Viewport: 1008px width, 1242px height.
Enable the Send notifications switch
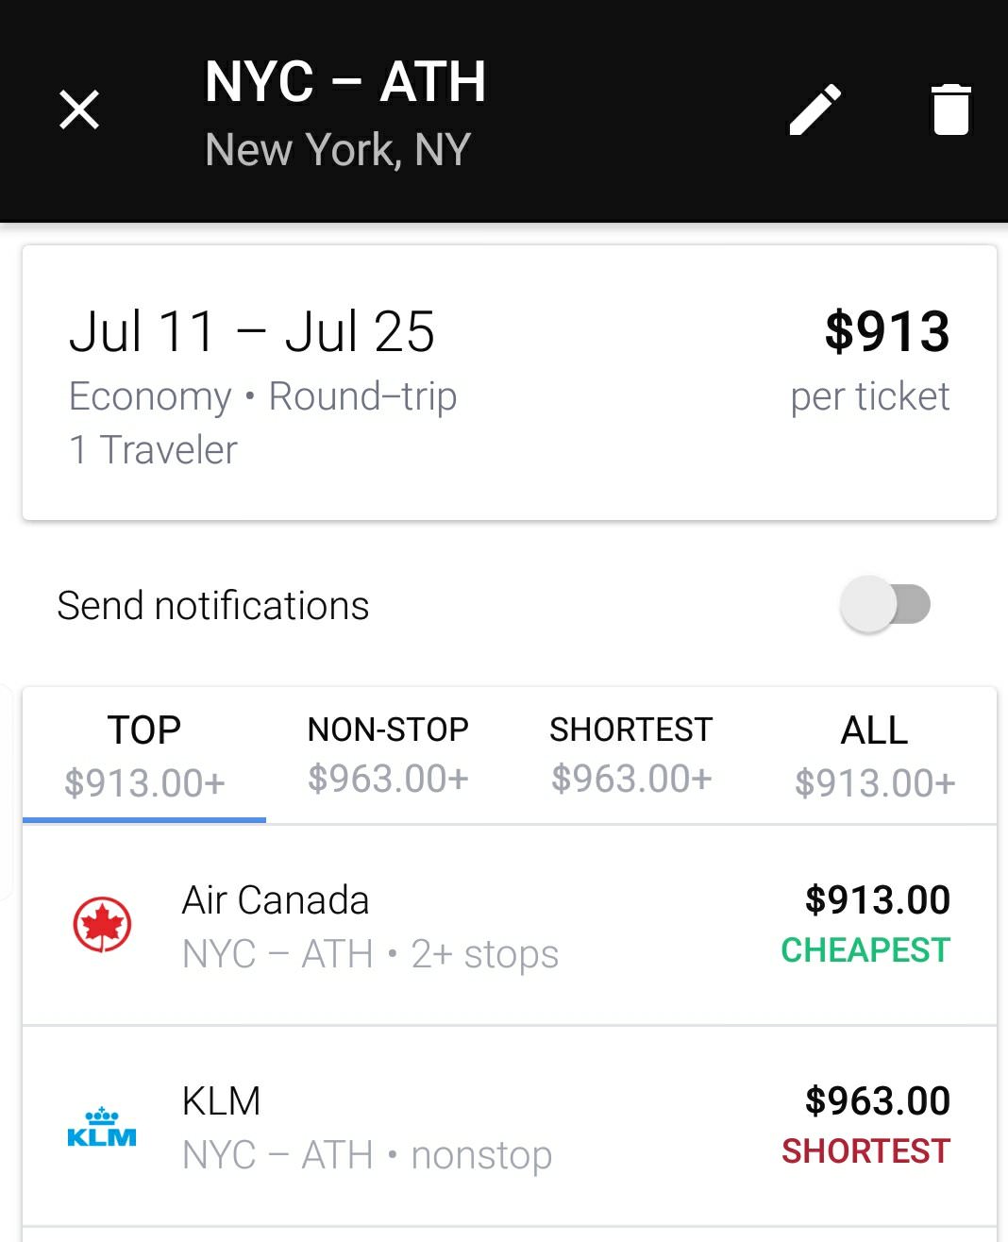[885, 605]
